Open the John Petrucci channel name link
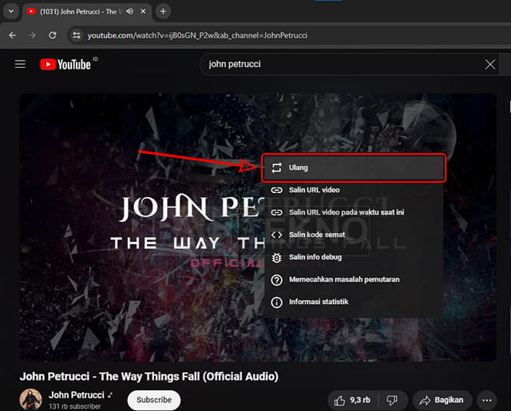 (77, 395)
